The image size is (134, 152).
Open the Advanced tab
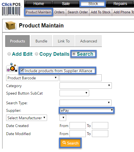(89, 41)
